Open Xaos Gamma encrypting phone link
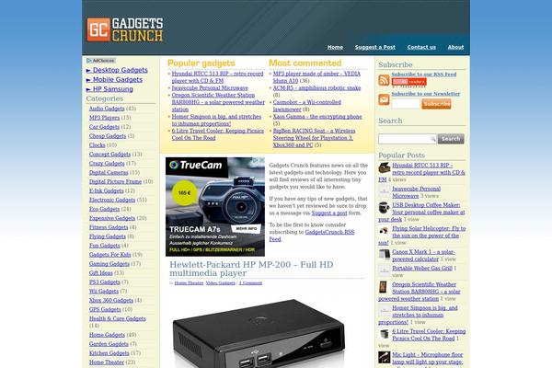Viewport: 552px width, 368px height. click(x=317, y=117)
